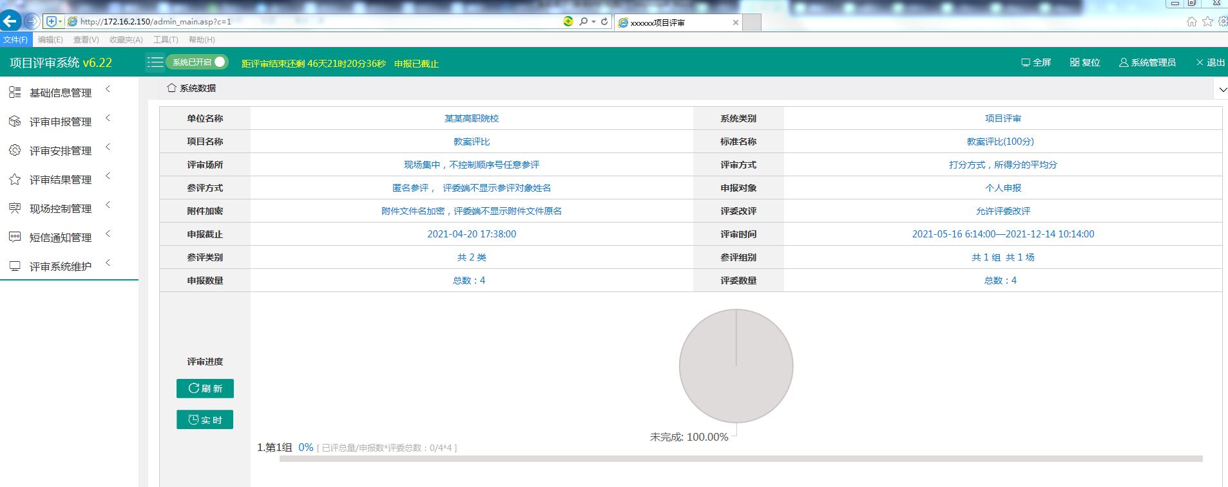Click the hamburger menu collapse icon
The image size is (1228, 487).
155,62
